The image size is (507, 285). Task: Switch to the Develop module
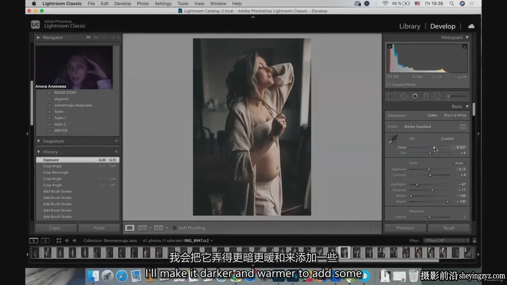tap(443, 26)
